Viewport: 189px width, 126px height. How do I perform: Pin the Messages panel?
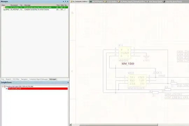[x=65, y=1]
